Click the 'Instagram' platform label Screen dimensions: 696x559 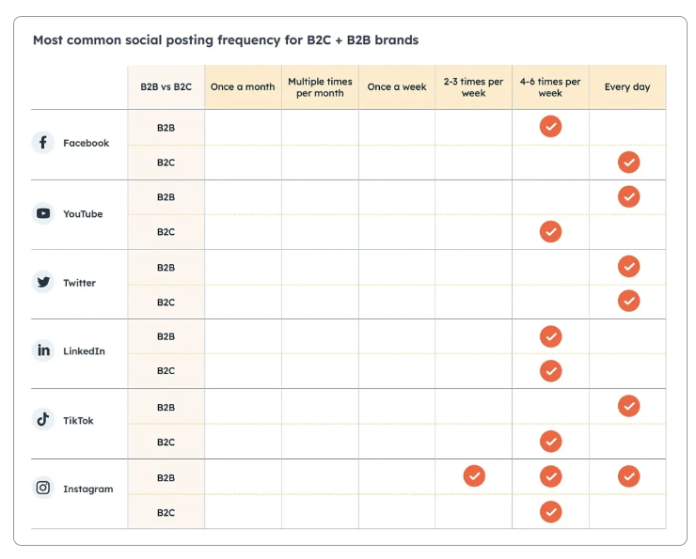click(x=88, y=489)
